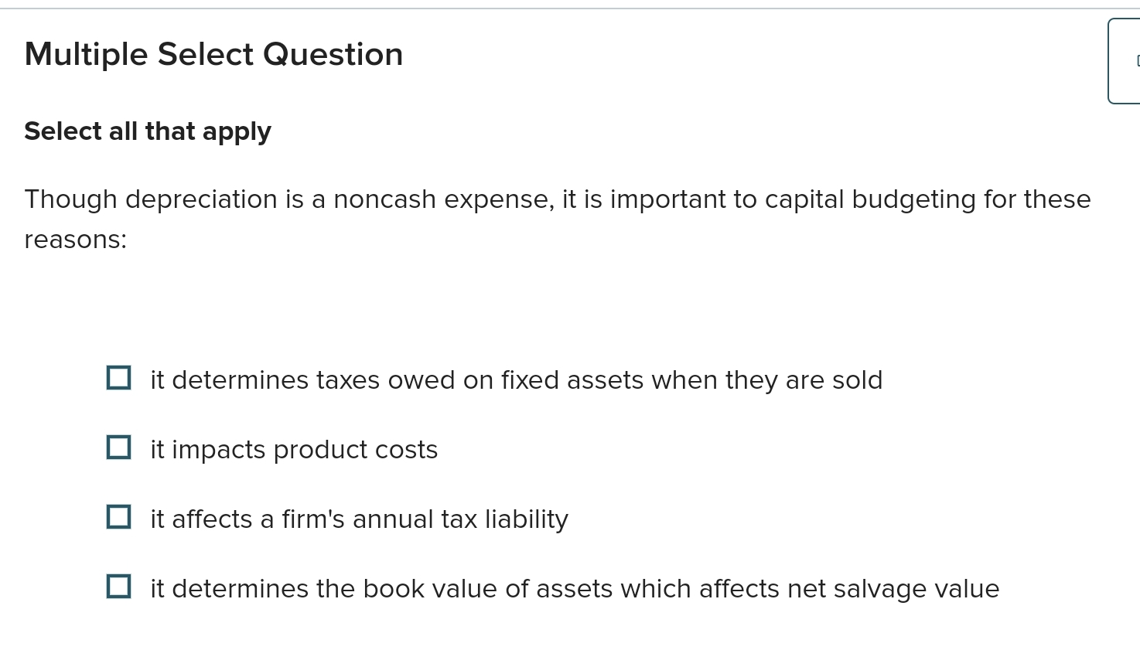Select the text 'it impacts product costs'

click(x=294, y=449)
